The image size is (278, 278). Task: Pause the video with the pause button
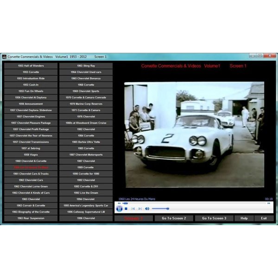tap(119, 208)
